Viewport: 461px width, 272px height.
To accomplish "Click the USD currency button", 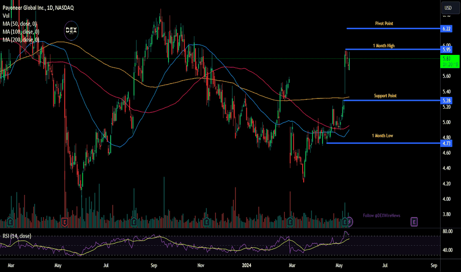I will [x=450, y=8].
